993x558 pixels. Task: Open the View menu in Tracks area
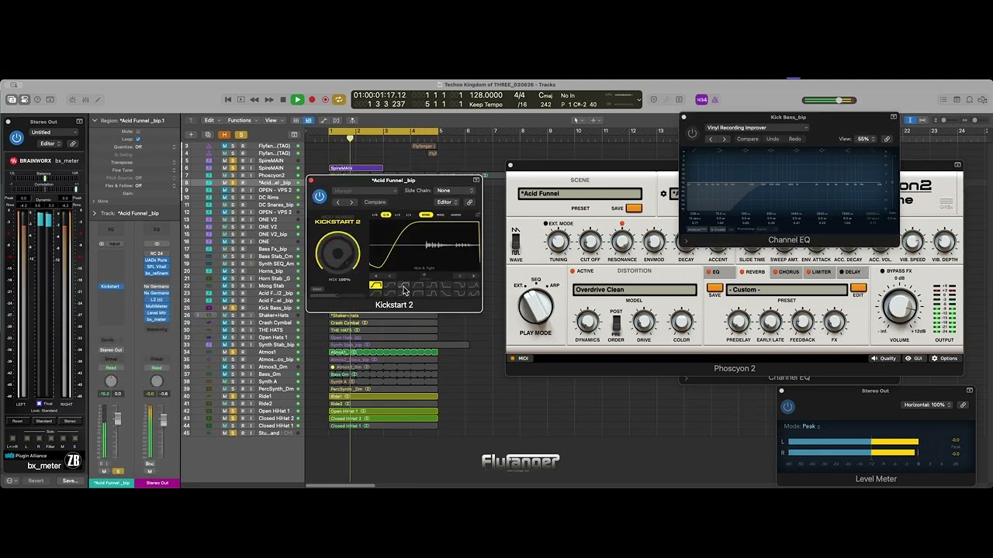point(273,120)
